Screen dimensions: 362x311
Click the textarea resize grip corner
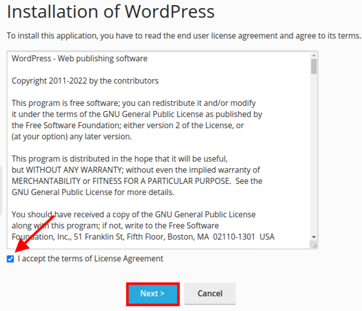[314, 245]
